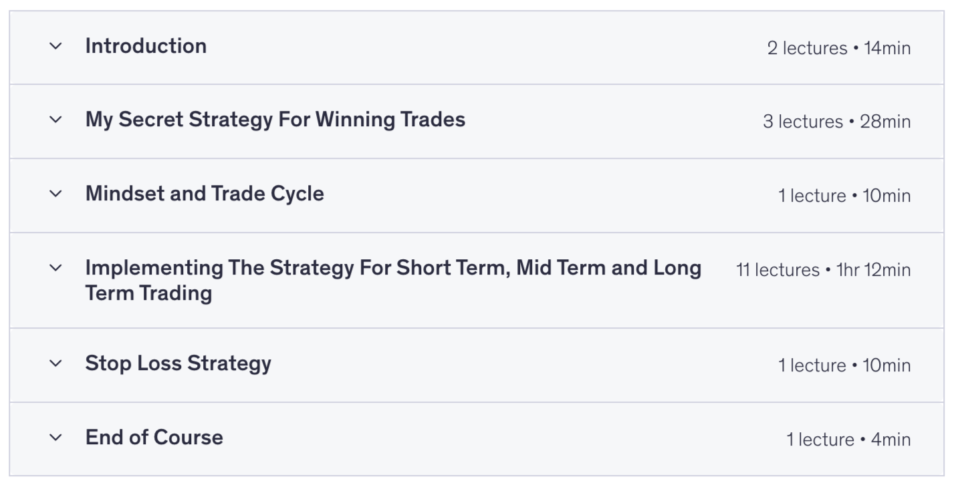Screen dimensions: 954x489
Task: Toggle the Mindset and Trade Cycle chevron
Action: [56, 194]
